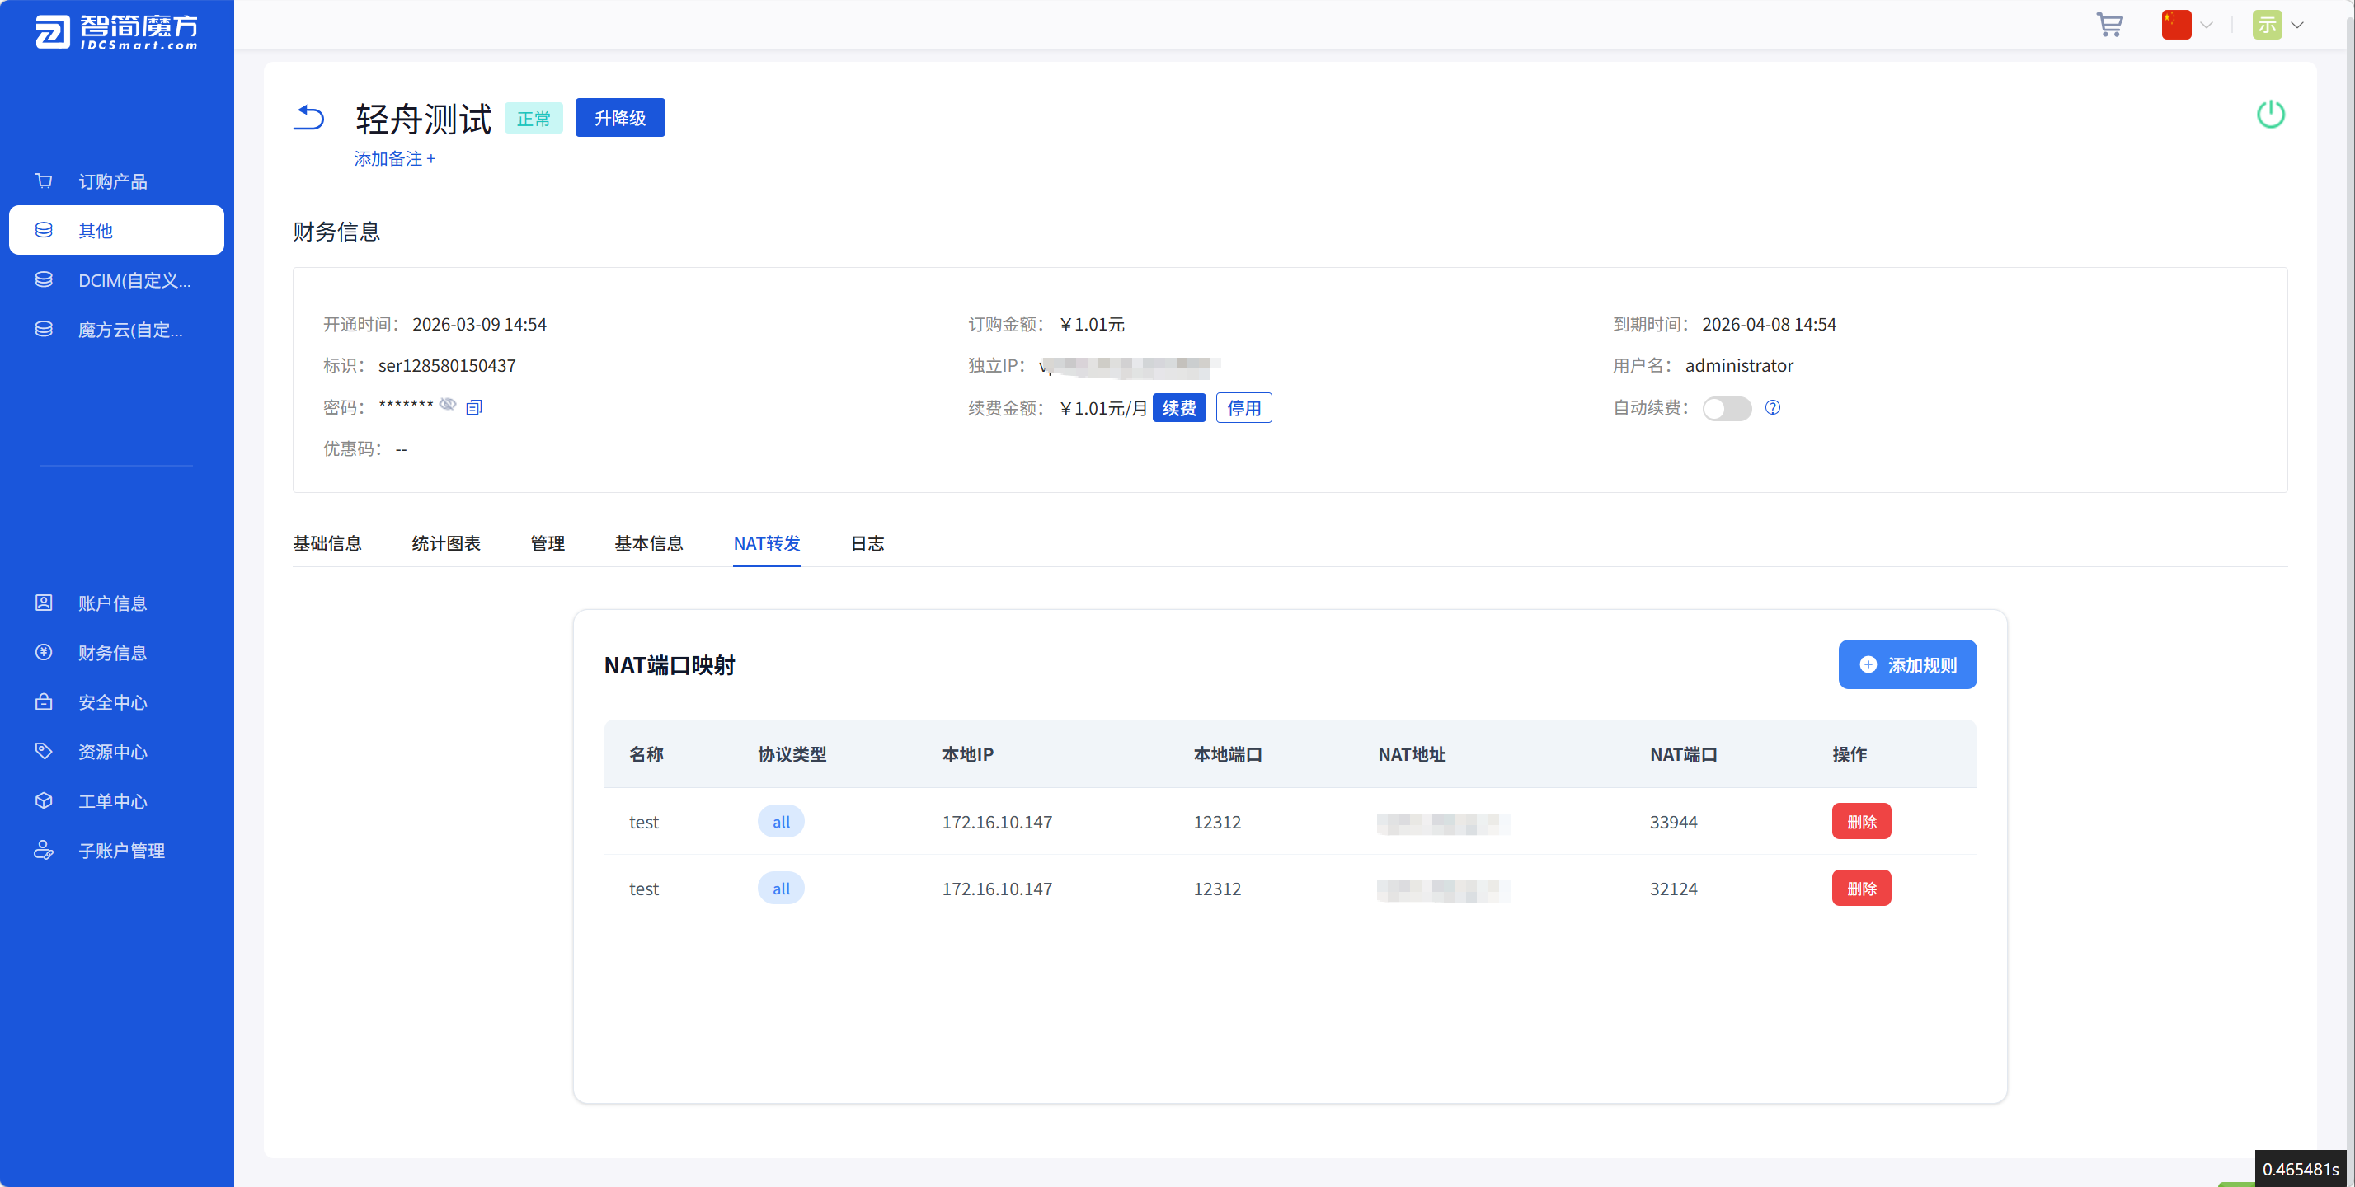
Task: Click the 续费 renew button
Action: click(x=1178, y=407)
